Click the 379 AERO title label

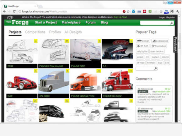(x=45, y=96)
